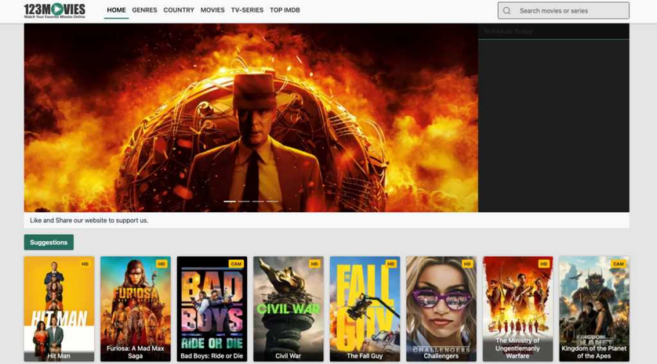Click the CAM badge on Kingdom of the Planet

618,264
